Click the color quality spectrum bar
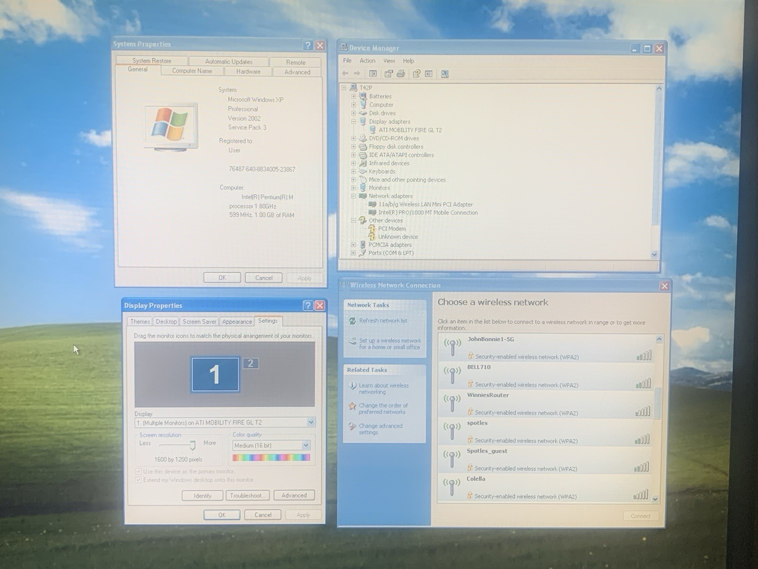 tap(271, 458)
